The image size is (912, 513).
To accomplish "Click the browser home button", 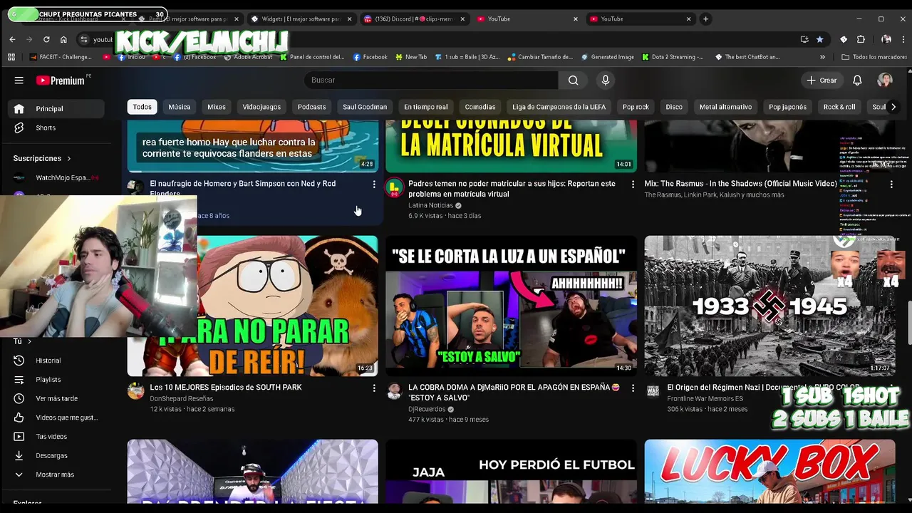I will 63,40.
